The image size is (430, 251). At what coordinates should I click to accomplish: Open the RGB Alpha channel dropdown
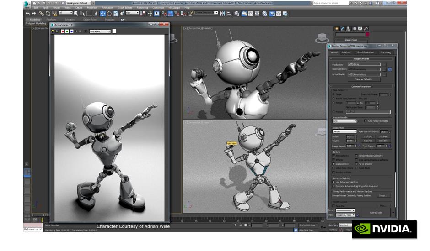[100, 31]
